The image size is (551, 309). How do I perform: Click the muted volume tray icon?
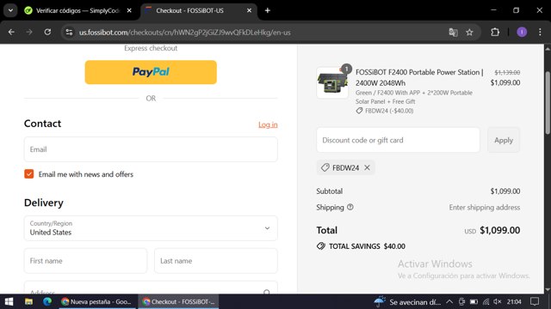coord(498,301)
